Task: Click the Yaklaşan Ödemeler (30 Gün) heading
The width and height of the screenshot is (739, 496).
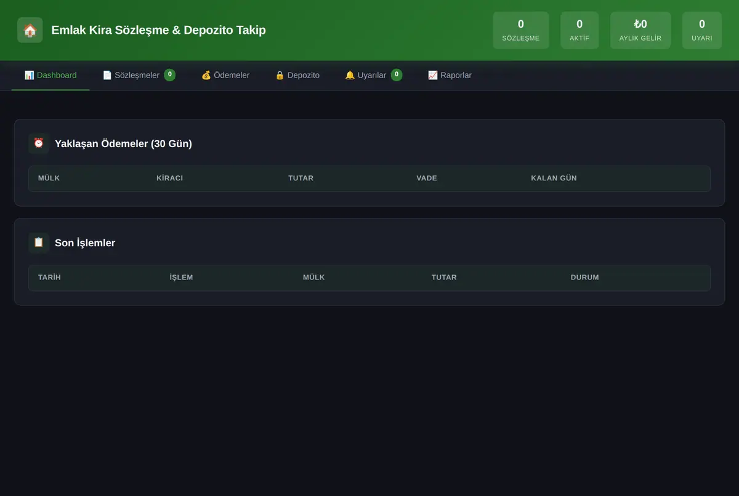Action: (x=123, y=143)
